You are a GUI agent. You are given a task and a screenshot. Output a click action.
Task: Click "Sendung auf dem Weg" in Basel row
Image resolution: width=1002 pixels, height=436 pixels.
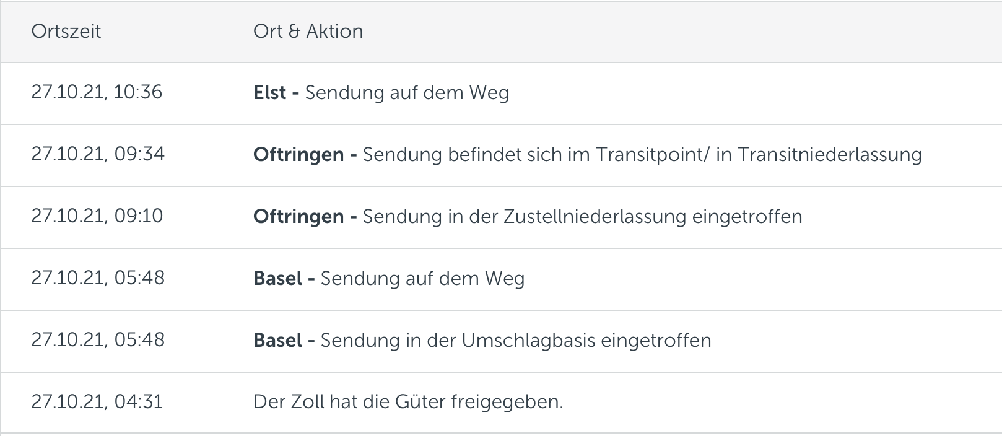(422, 279)
